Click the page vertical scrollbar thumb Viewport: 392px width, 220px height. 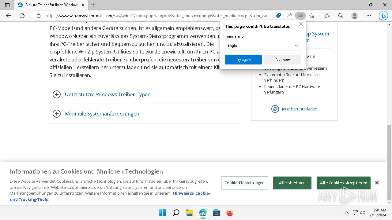tap(390, 162)
